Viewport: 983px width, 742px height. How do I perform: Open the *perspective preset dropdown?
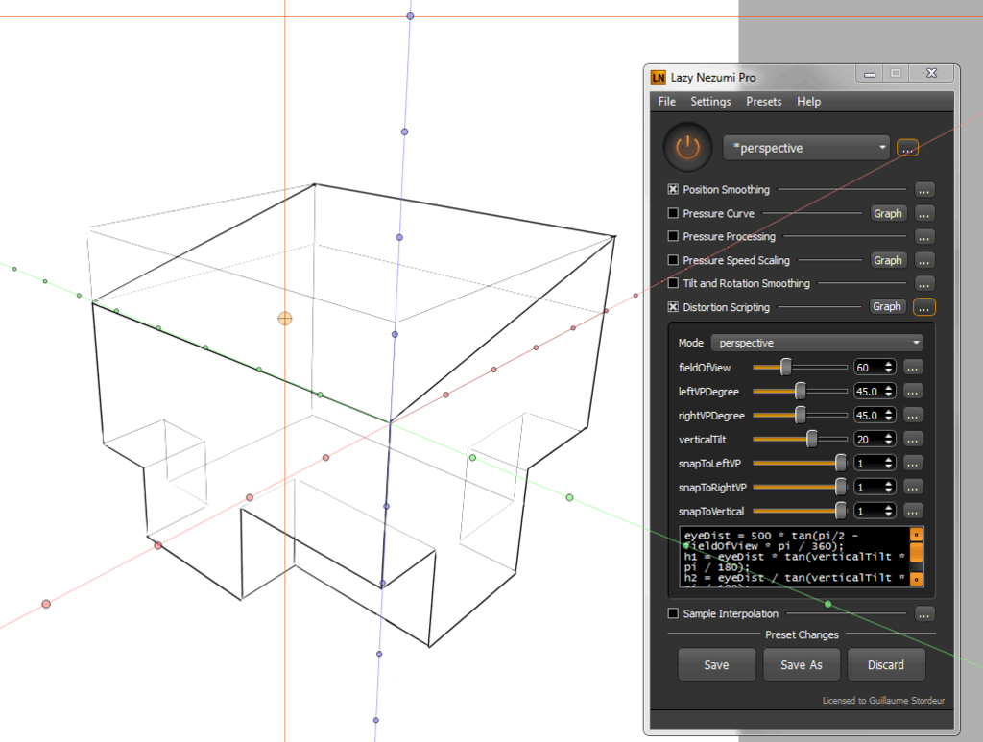(x=806, y=148)
